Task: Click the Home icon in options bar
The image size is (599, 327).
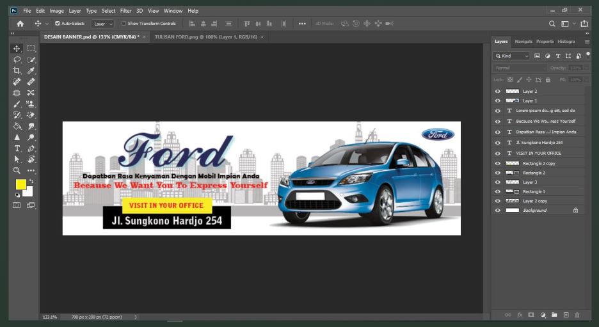Action: point(20,24)
